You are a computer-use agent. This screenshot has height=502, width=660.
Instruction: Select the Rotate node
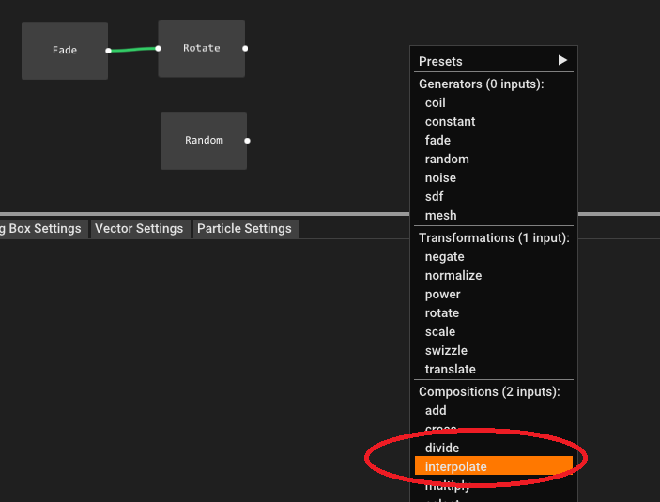pyautogui.click(x=202, y=49)
